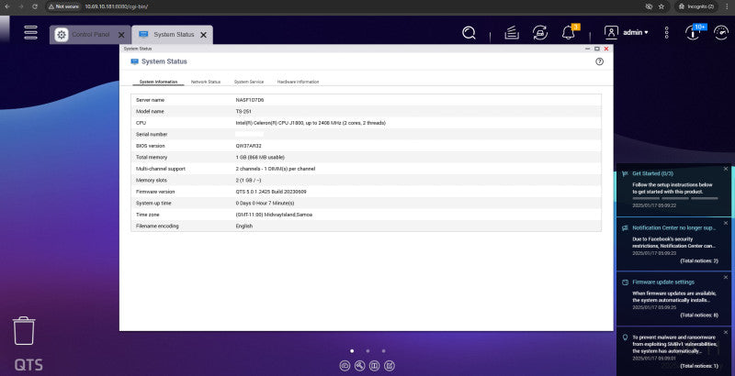735x376 pixels.
Task: Click the Get Started flag icon
Action: [x=625, y=173]
